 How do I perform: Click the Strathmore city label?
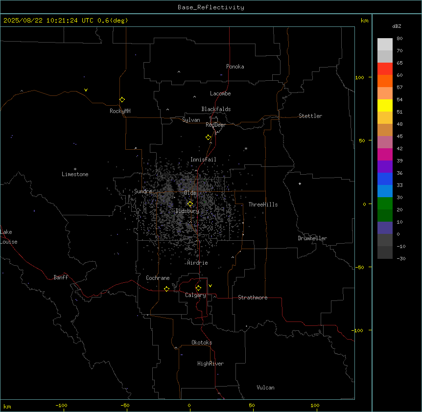253,298
